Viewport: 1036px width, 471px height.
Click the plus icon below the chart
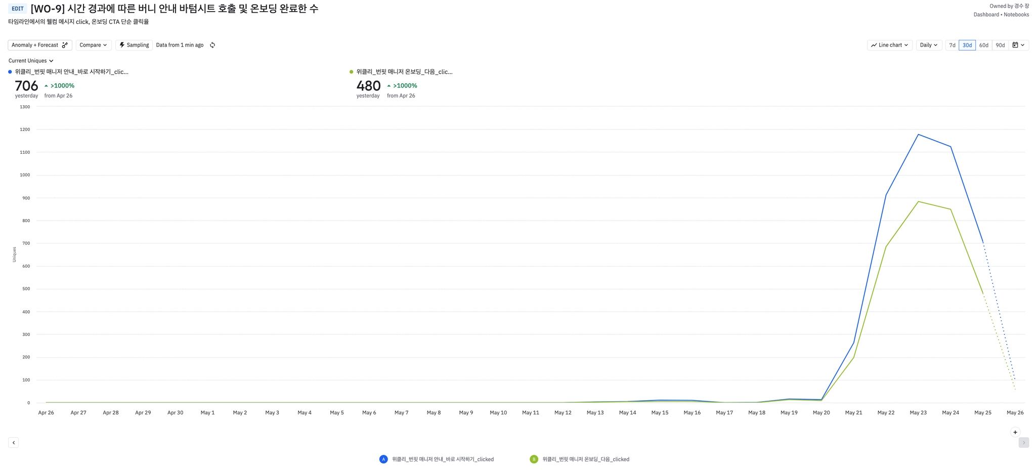(x=1015, y=432)
